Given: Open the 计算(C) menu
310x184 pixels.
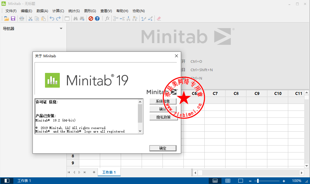Looking at the screenshot, I should [58, 11].
